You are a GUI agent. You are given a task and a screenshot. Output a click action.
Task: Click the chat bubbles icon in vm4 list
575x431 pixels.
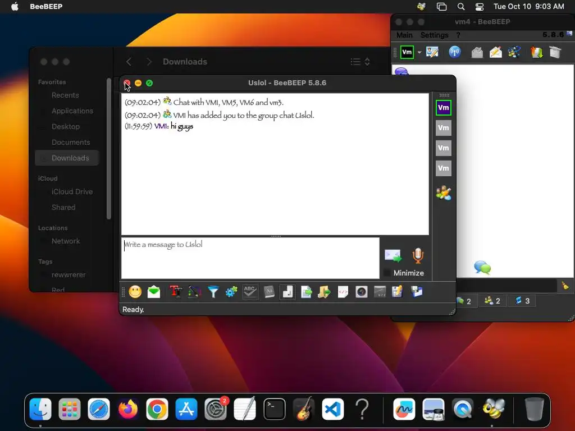click(482, 267)
